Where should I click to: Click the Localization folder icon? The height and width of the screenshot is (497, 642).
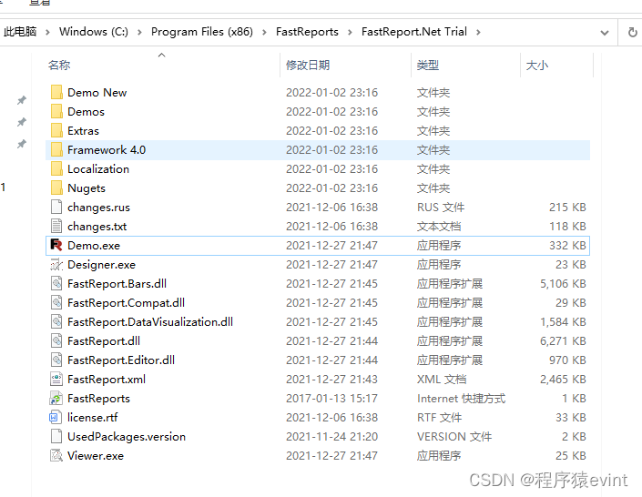point(56,168)
